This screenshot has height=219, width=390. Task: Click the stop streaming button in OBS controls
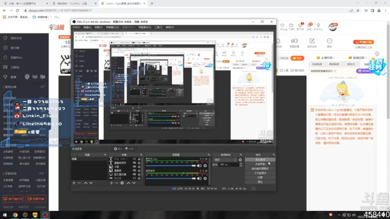(260, 160)
